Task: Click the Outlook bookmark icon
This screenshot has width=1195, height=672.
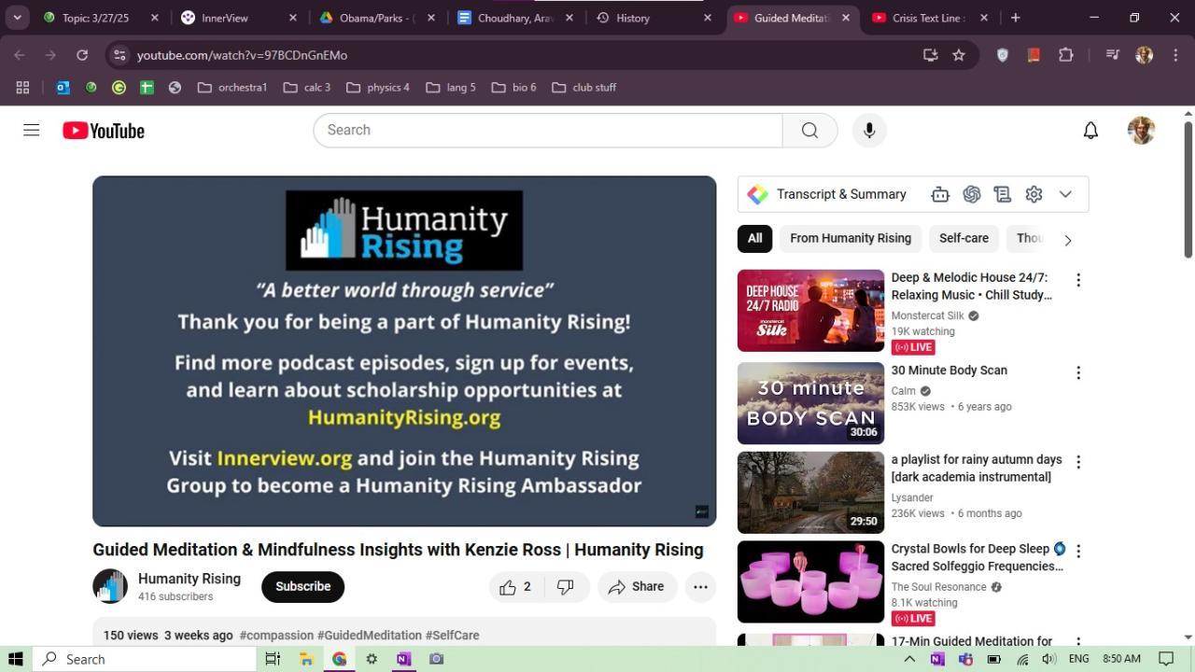Action: [63, 88]
